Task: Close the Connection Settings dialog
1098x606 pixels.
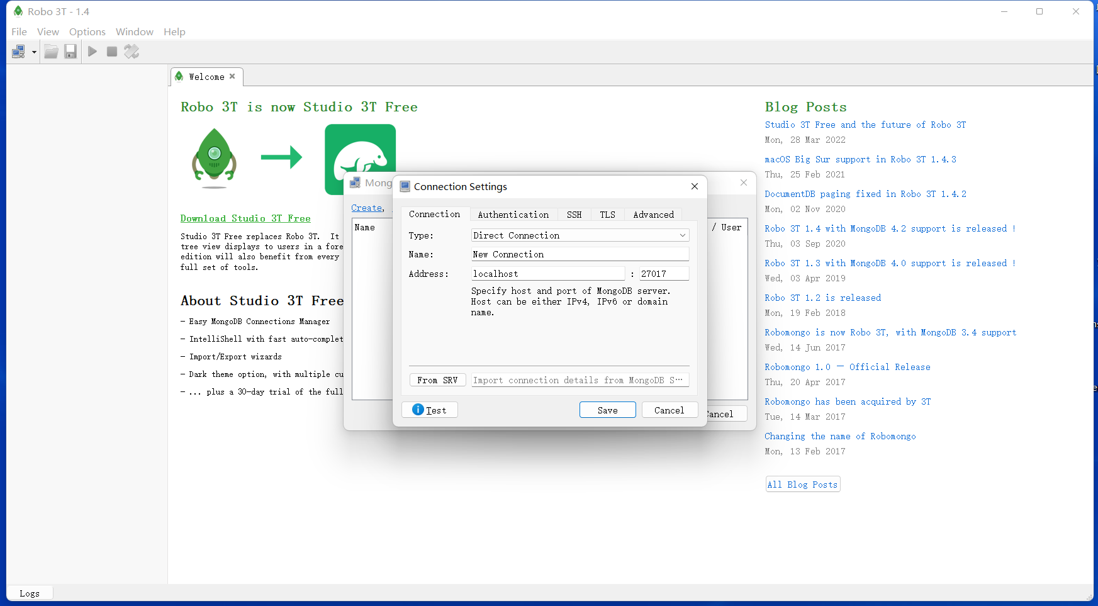Action: click(x=695, y=186)
